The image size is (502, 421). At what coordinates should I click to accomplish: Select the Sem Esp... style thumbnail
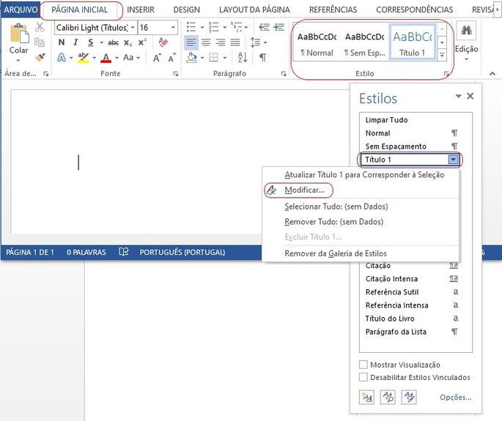pos(365,44)
